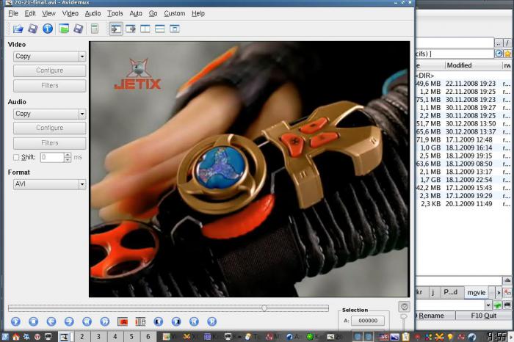The width and height of the screenshot is (514, 342).
Task: Select the Top-bottom preview mode icon
Action: click(159, 29)
